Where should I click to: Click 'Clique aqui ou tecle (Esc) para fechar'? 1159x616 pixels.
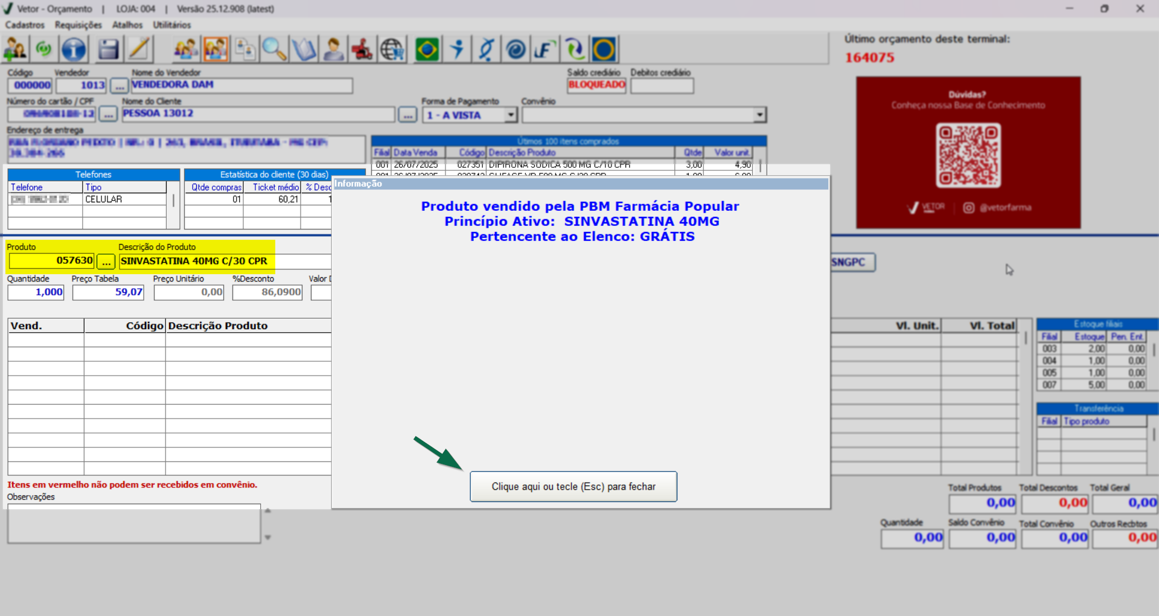pyautogui.click(x=573, y=486)
